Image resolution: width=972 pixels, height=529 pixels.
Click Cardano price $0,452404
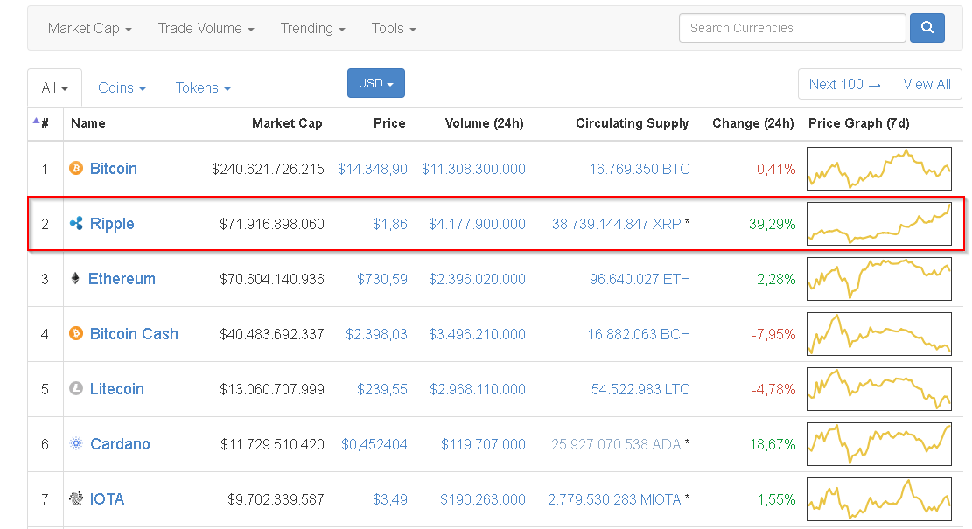tap(374, 445)
